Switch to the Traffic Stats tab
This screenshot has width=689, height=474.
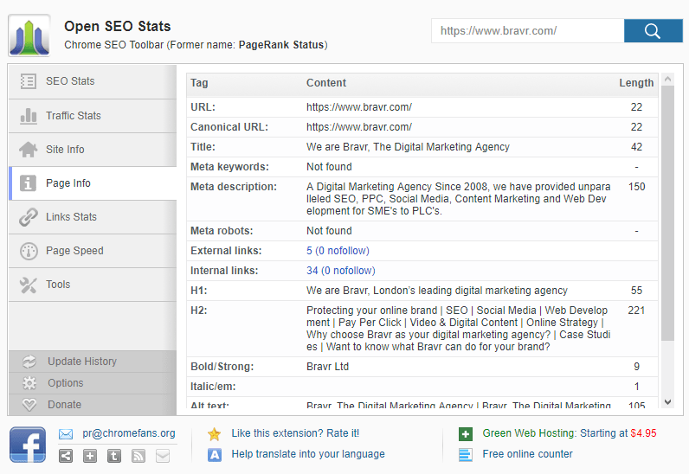[x=93, y=116]
